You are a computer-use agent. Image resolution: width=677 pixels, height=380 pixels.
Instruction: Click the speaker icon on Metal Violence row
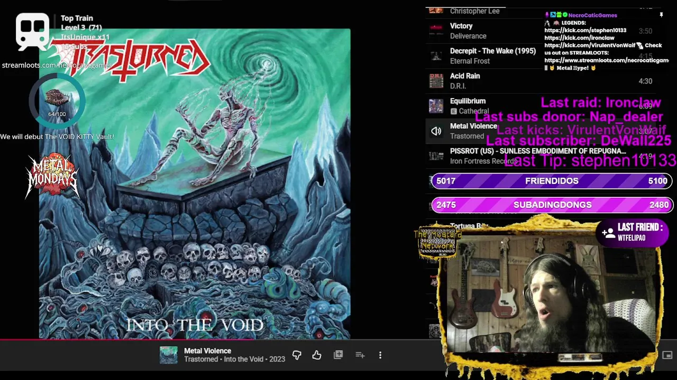[436, 131]
